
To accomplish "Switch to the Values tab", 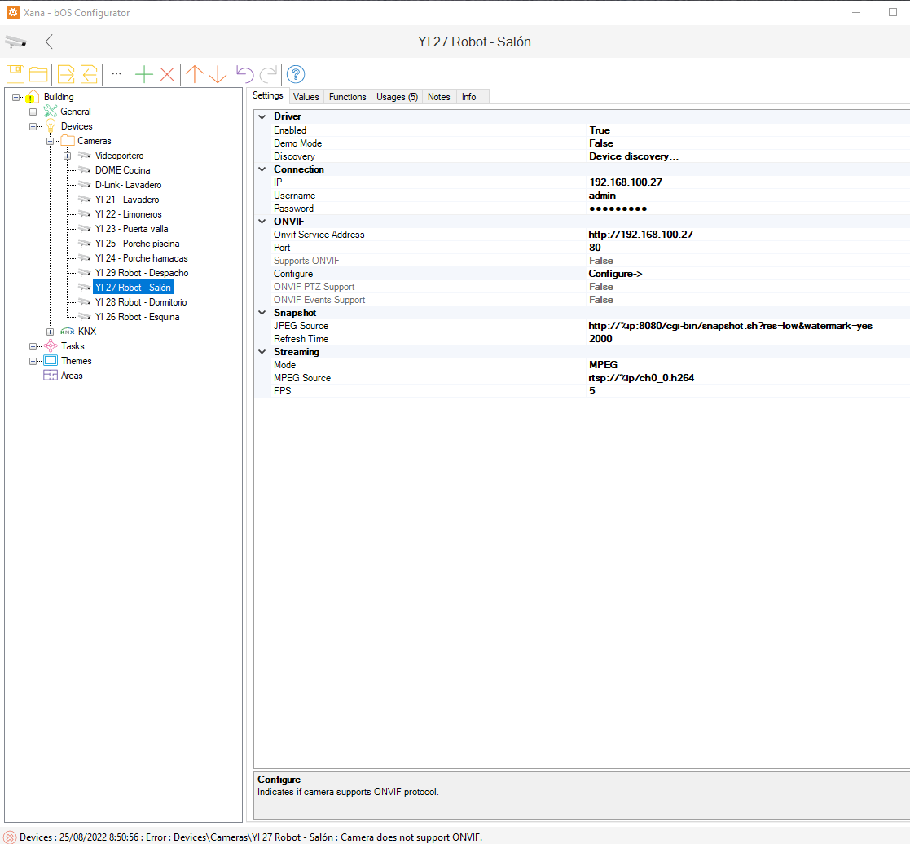I will (306, 97).
